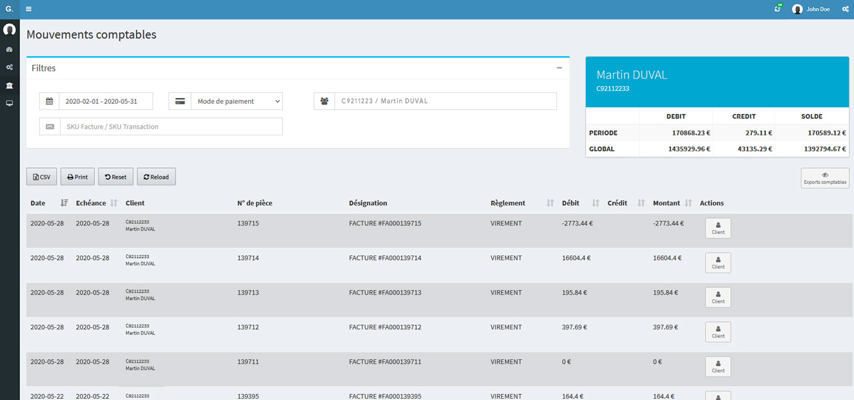
Task: Open the dashboard gauge icon in sidebar
Action: click(x=9, y=49)
